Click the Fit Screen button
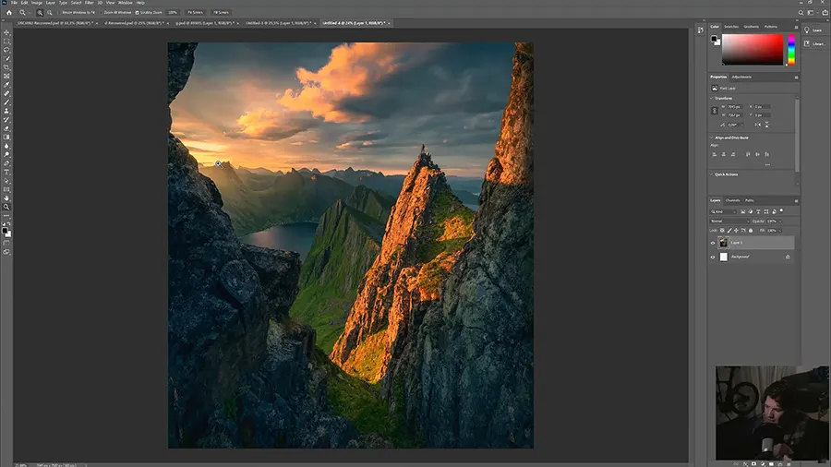The image size is (831, 467). click(x=197, y=12)
